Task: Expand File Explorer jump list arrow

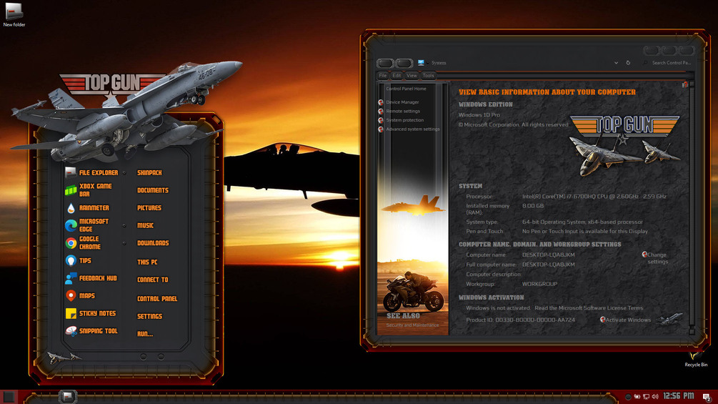Action: click(x=124, y=173)
